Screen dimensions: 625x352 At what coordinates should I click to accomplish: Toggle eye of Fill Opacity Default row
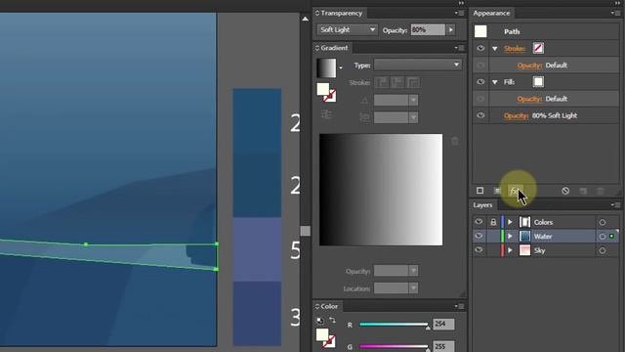tap(480, 99)
